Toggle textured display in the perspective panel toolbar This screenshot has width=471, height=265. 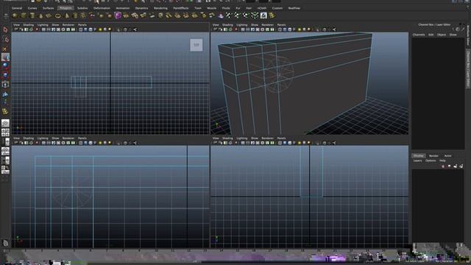294,29
